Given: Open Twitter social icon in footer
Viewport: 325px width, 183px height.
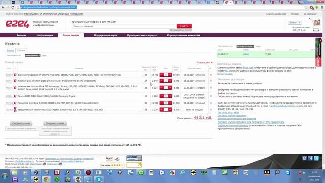Looking at the screenshot, I should (316, 158).
